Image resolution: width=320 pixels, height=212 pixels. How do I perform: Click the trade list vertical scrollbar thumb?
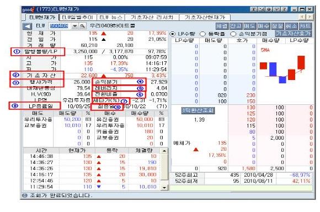pyautogui.click(x=164, y=167)
